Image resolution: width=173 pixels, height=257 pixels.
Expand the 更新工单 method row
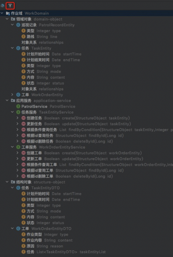click(18, 159)
